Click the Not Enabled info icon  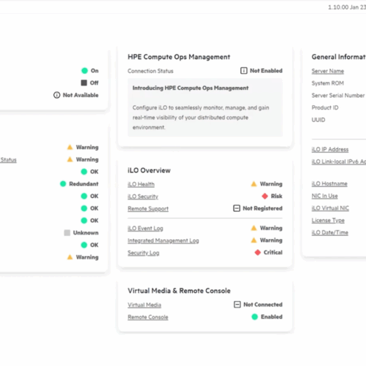244,71
